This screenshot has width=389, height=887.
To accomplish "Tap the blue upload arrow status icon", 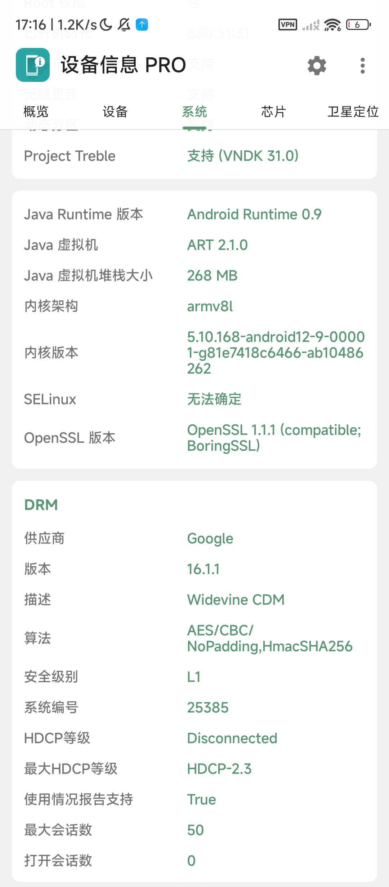I will point(142,25).
